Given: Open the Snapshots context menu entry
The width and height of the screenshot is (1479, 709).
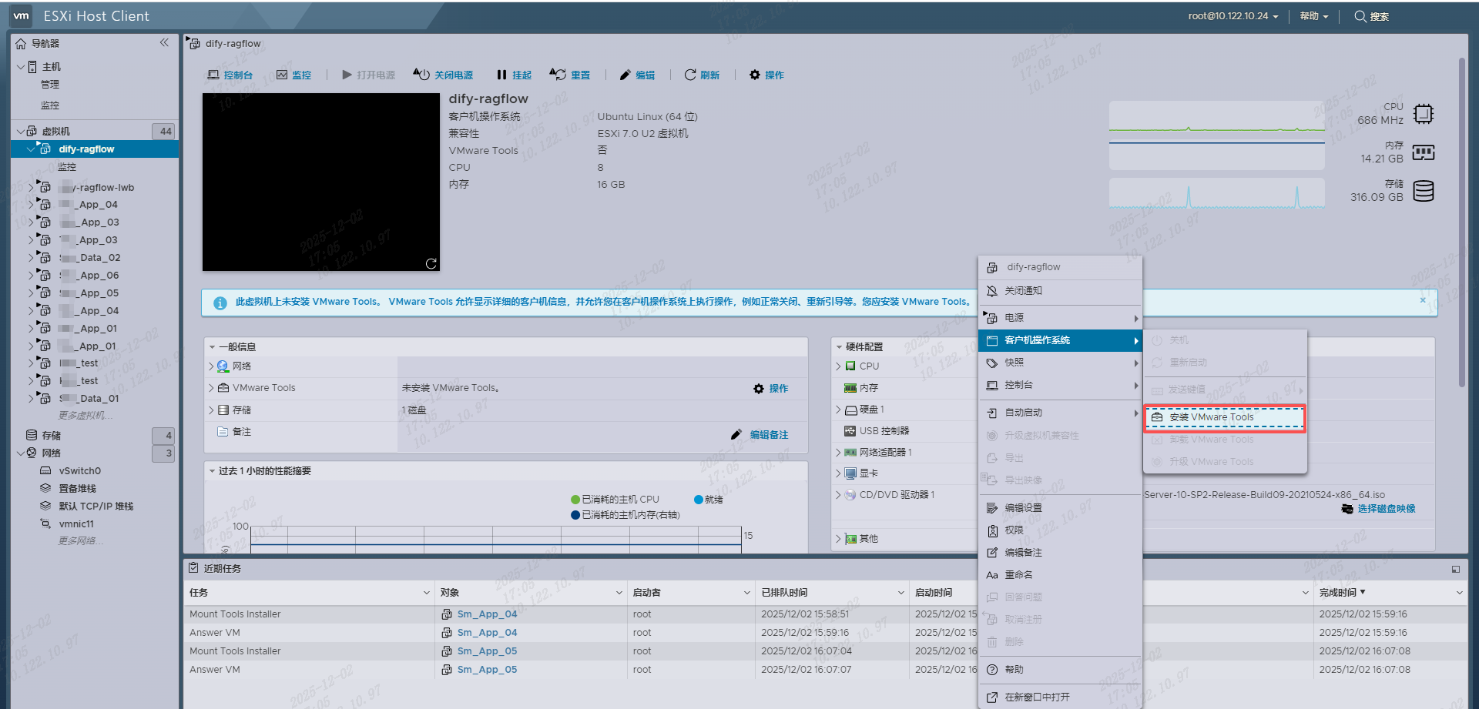Looking at the screenshot, I should pos(1060,363).
